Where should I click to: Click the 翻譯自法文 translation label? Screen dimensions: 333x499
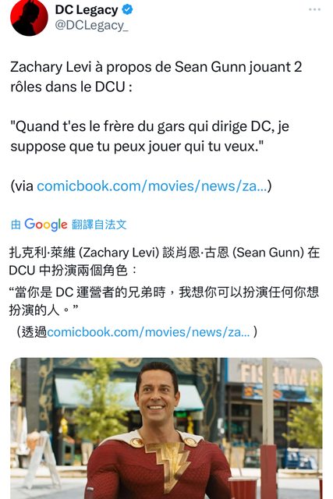[99, 225]
